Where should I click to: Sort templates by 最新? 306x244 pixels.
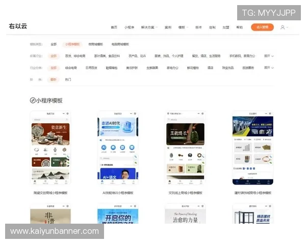(x=53, y=79)
